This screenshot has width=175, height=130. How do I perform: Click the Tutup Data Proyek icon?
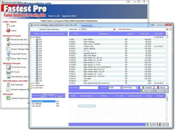pos(8,54)
